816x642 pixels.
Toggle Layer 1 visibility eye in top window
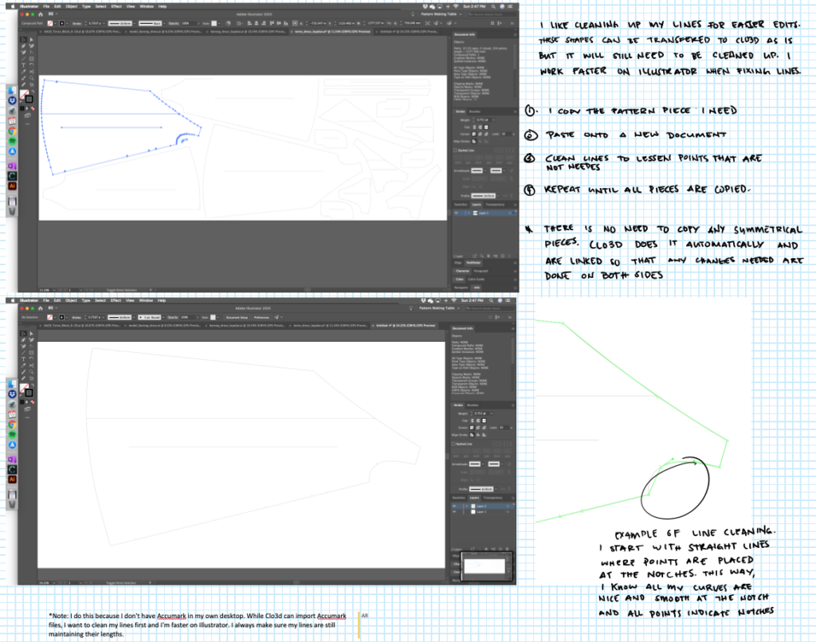457,213
